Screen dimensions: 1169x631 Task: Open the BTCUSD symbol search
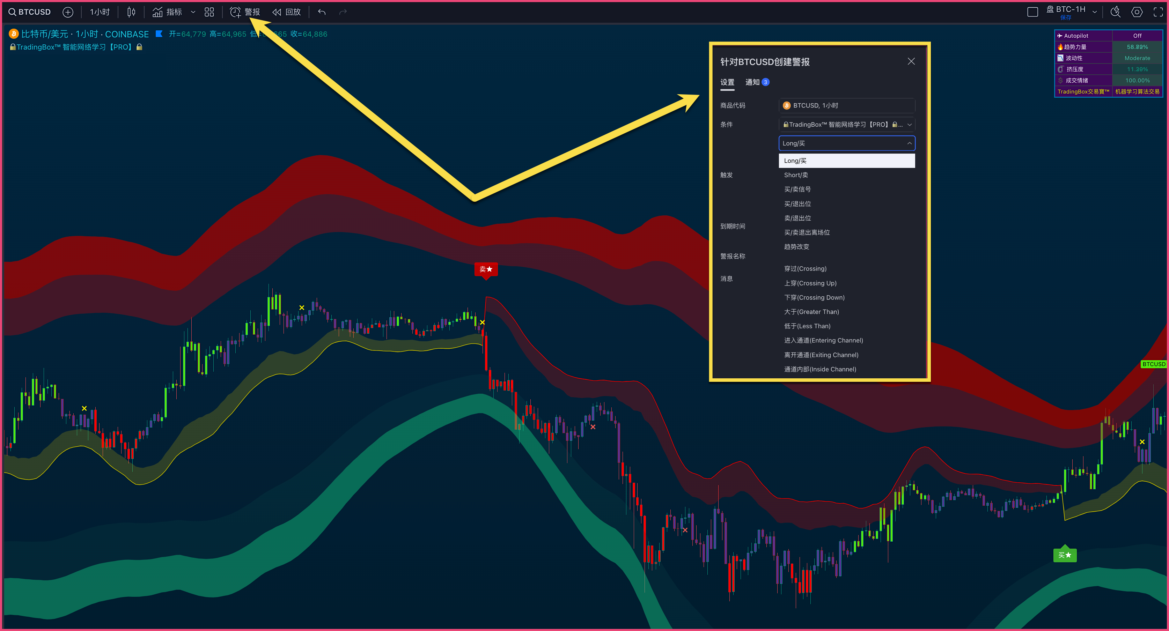(30, 12)
